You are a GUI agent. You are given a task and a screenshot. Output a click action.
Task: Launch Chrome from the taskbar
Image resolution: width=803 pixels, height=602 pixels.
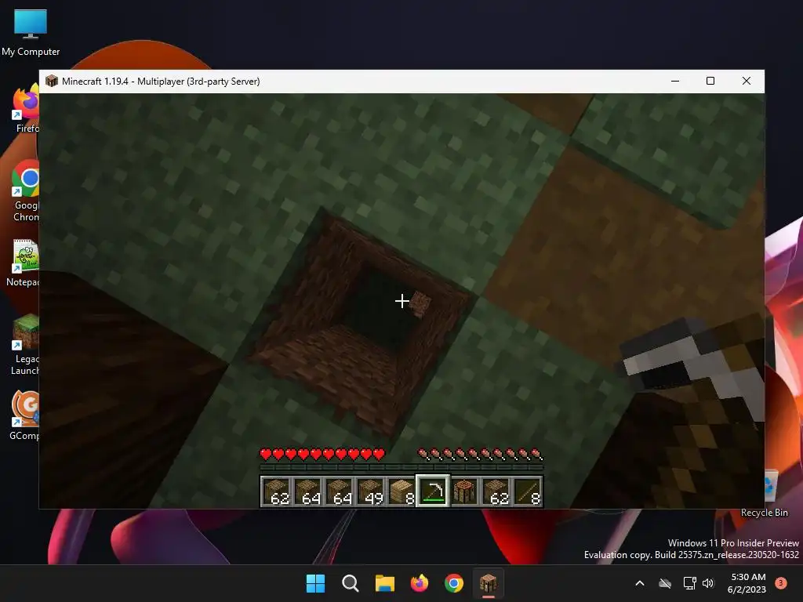click(454, 583)
